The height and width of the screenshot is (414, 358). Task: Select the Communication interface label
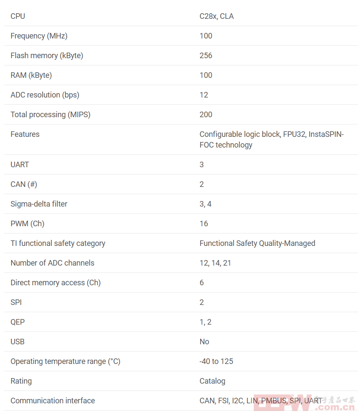click(x=53, y=401)
